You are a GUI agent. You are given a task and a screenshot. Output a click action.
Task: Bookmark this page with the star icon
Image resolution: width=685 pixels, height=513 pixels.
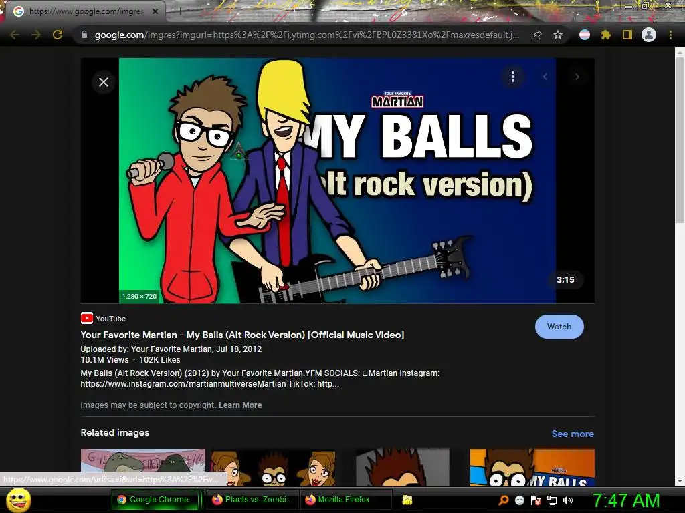[558, 35]
